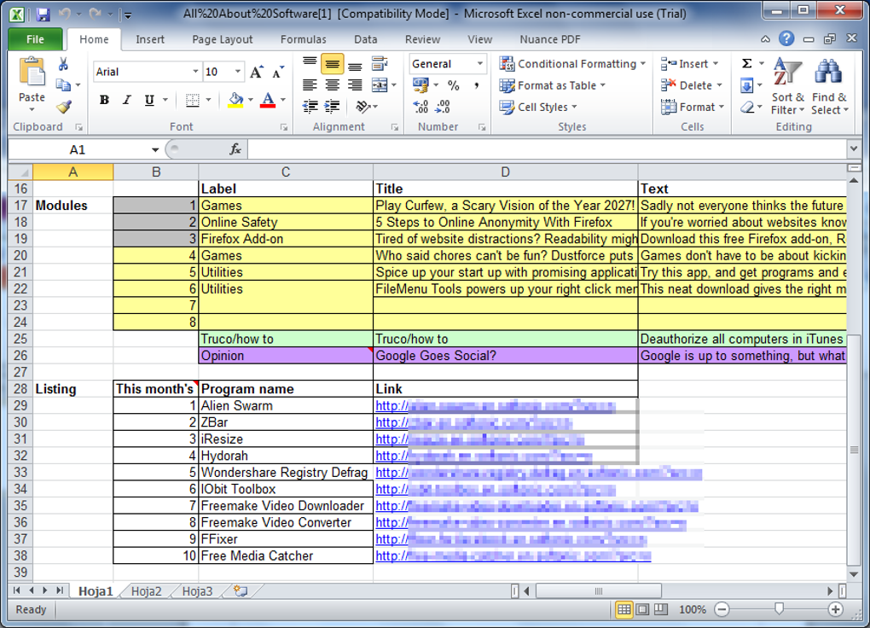This screenshot has height=628, width=870.
Task: Open the Nuance PDF tab
Action: pos(550,39)
